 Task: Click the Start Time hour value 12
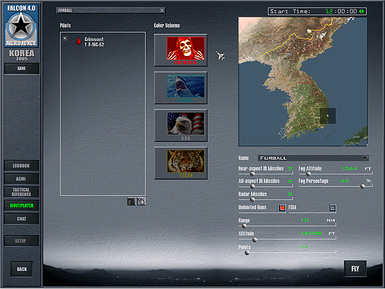coord(329,12)
